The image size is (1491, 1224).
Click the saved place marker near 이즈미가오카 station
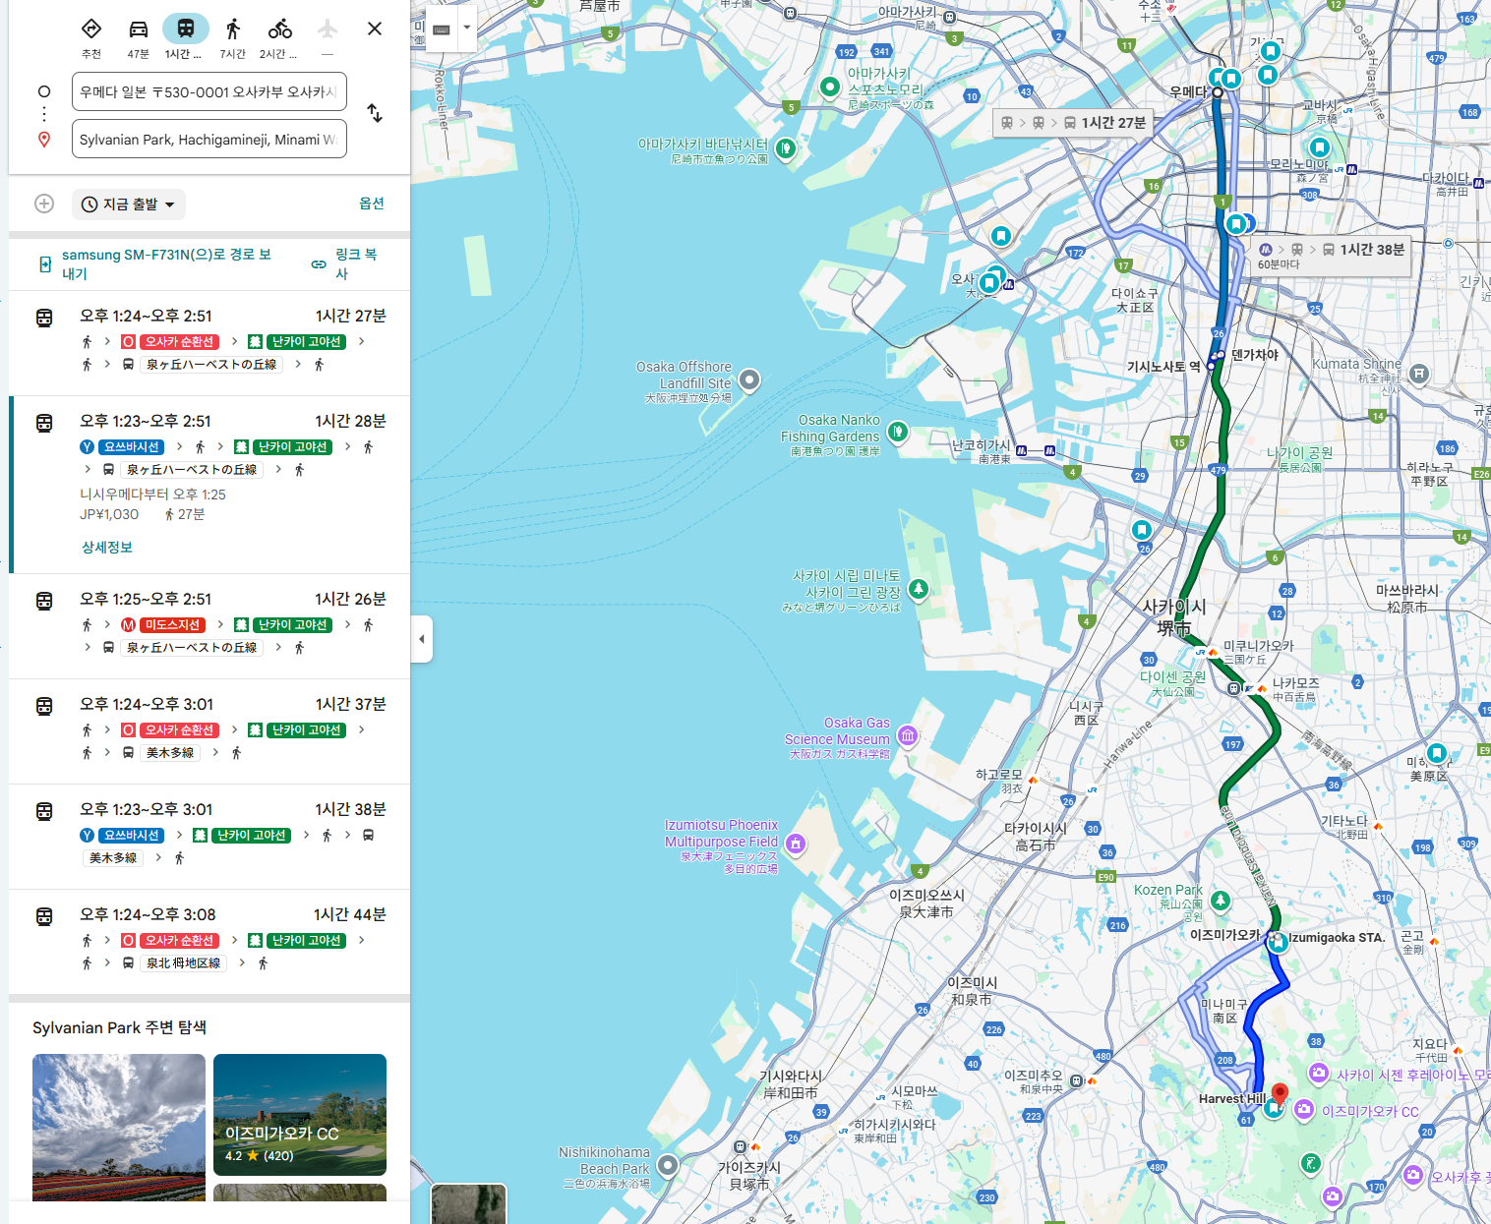1278,944
